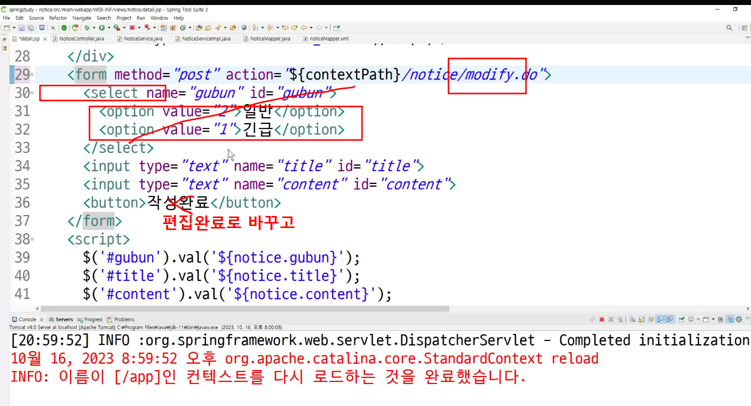The image size is (751, 406).
Task: Open the Run configurations dropdown arrow
Action: coord(109,27)
